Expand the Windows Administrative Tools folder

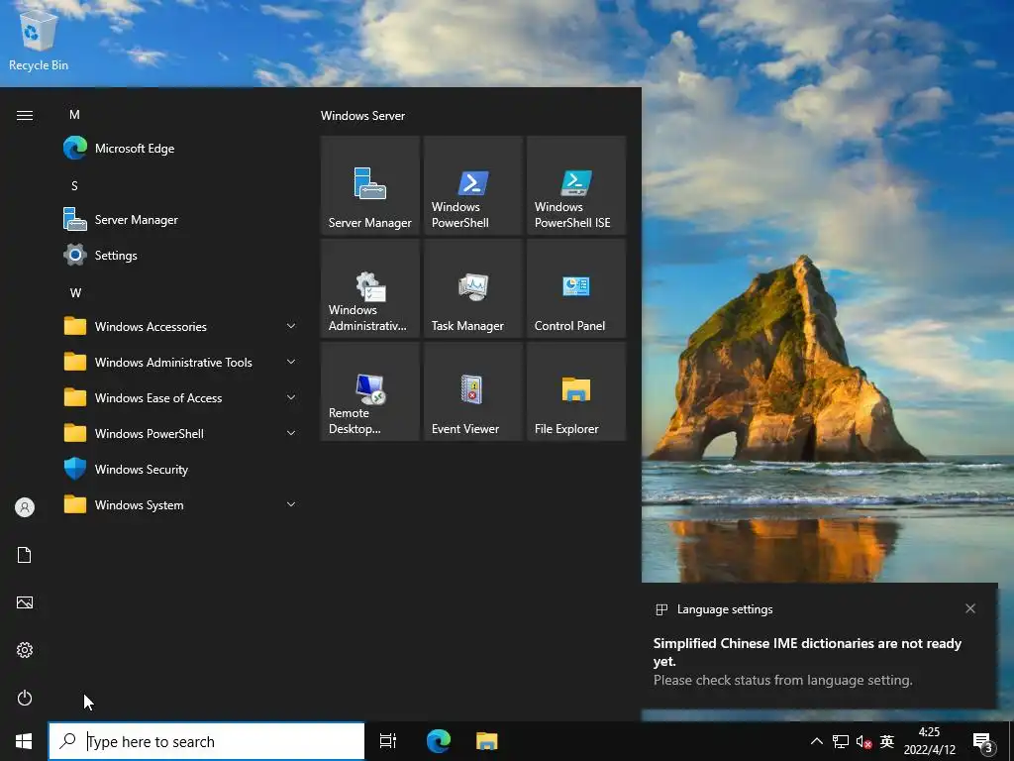tap(181, 362)
